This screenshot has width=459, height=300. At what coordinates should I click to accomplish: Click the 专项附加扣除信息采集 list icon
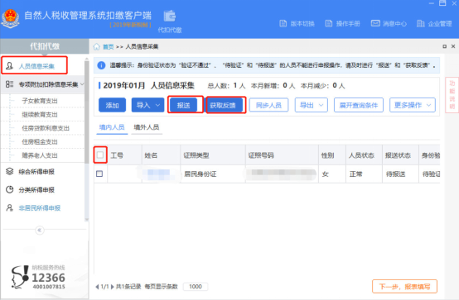click(x=9, y=84)
